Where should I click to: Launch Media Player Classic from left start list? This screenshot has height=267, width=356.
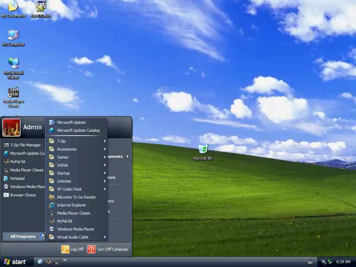point(24,170)
